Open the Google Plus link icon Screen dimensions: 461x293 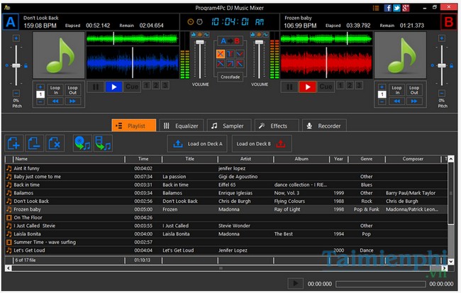click(x=406, y=8)
